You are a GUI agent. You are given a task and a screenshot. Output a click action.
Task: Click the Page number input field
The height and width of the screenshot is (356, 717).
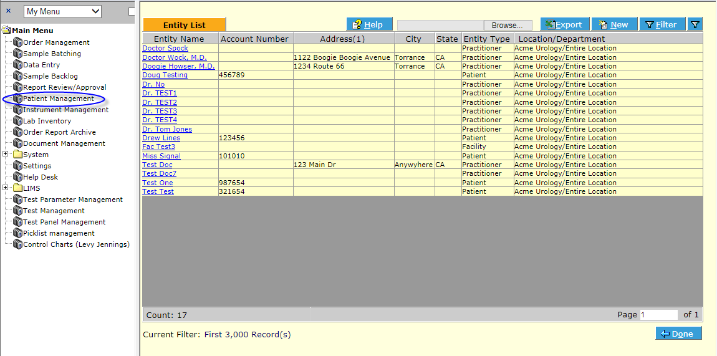(x=658, y=315)
